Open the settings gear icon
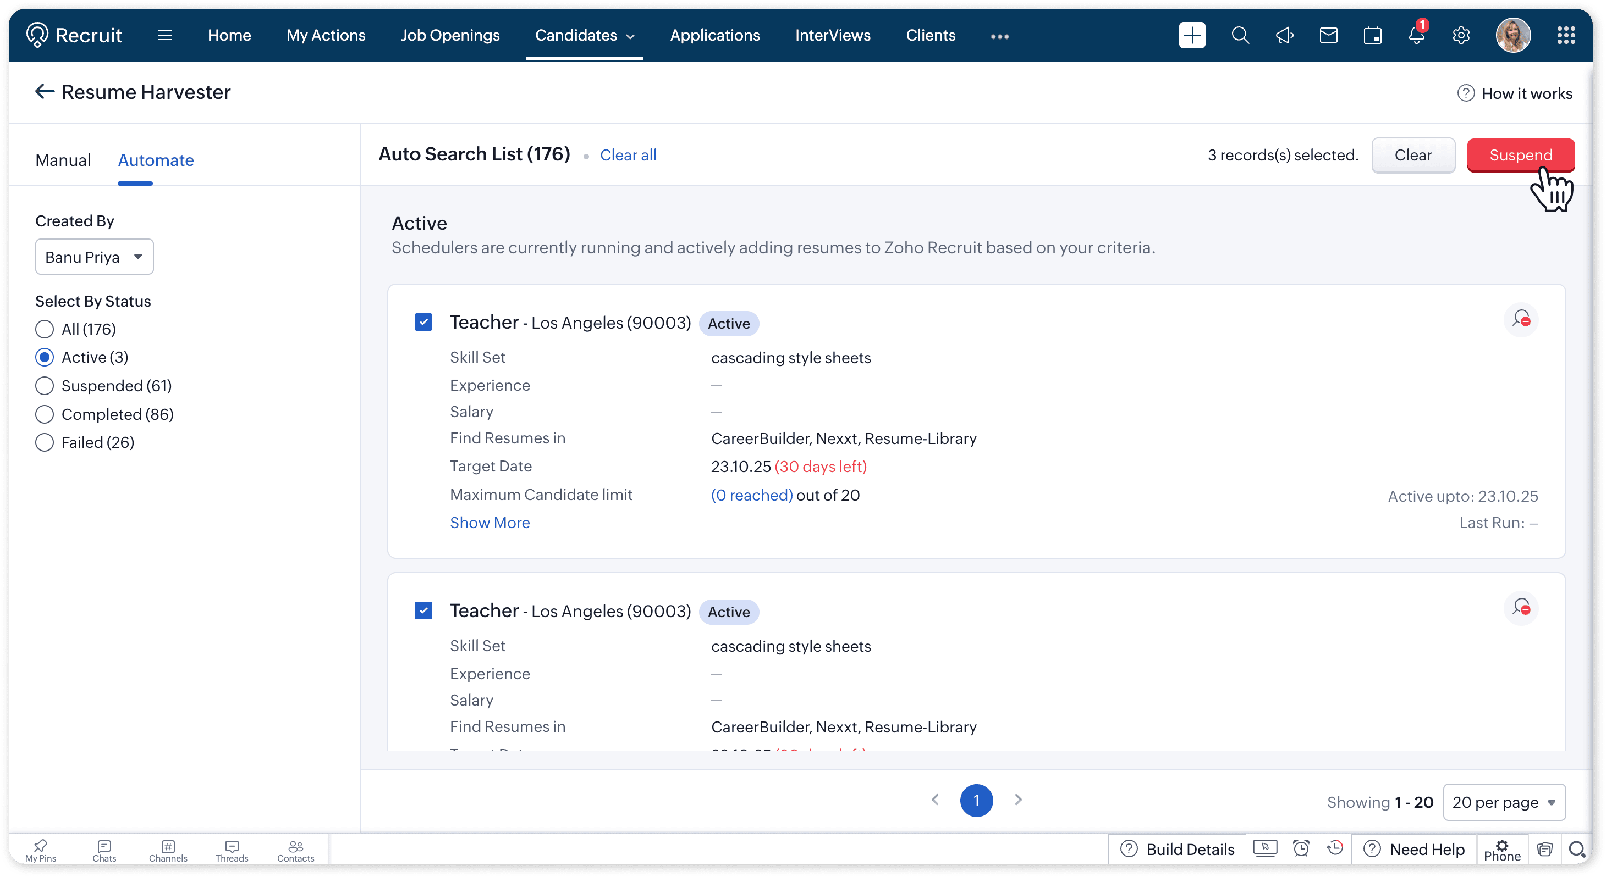The height and width of the screenshot is (877, 1606). (x=1461, y=36)
